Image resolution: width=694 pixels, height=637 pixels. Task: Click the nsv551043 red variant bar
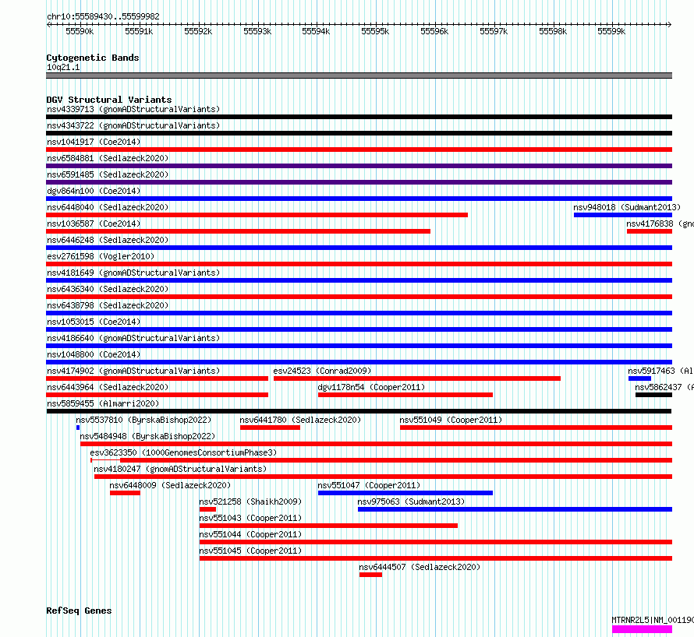[x=328, y=526]
